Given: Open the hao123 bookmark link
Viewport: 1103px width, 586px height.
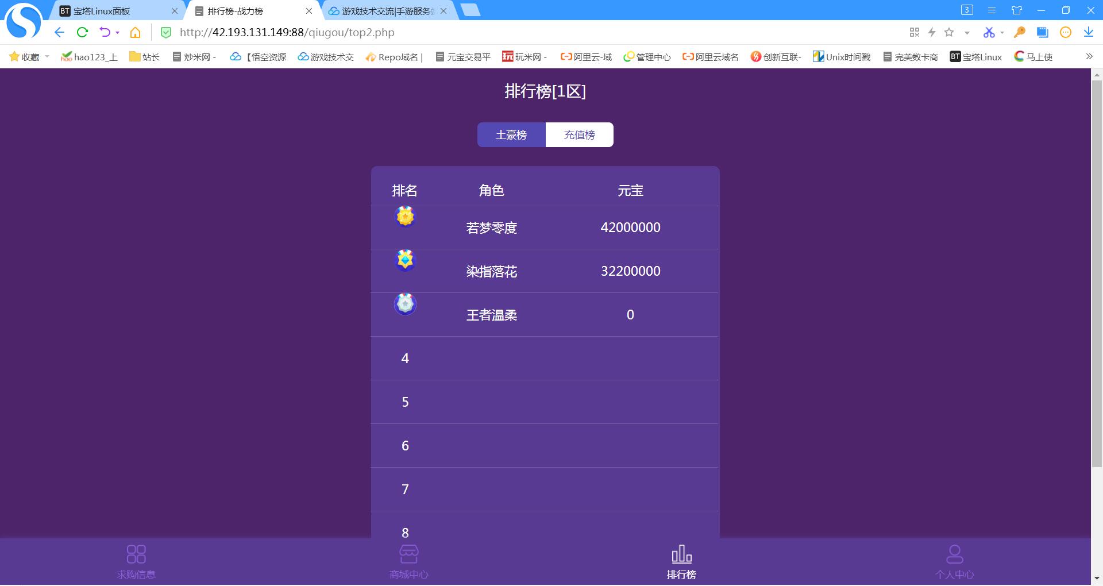Looking at the screenshot, I should point(89,57).
